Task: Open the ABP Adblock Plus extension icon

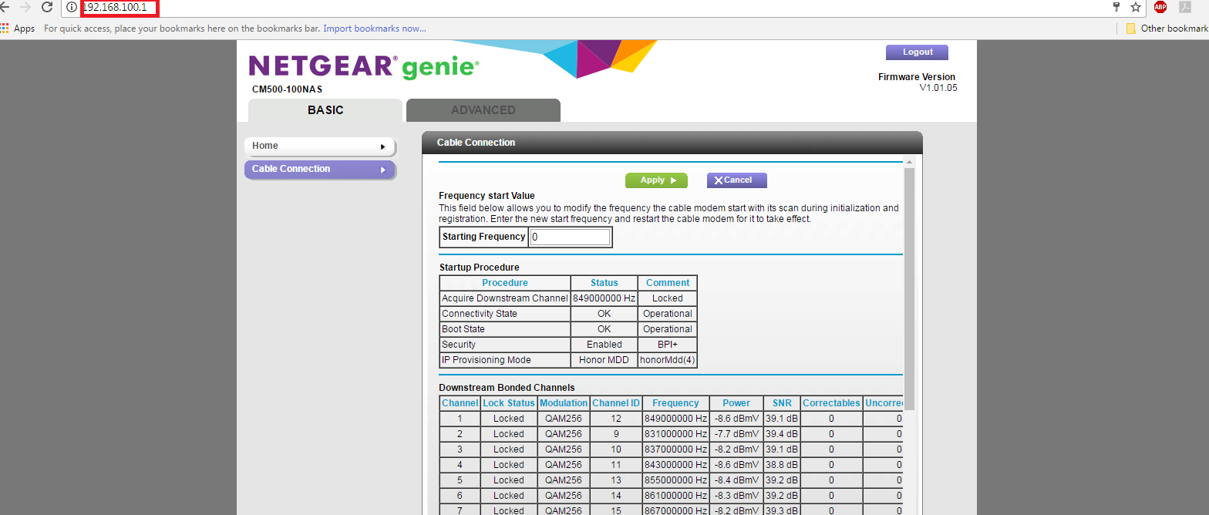Action: click(x=1160, y=7)
